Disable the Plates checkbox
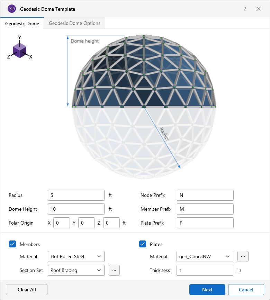The height and width of the screenshot is (300, 270). [x=143, y=244]
